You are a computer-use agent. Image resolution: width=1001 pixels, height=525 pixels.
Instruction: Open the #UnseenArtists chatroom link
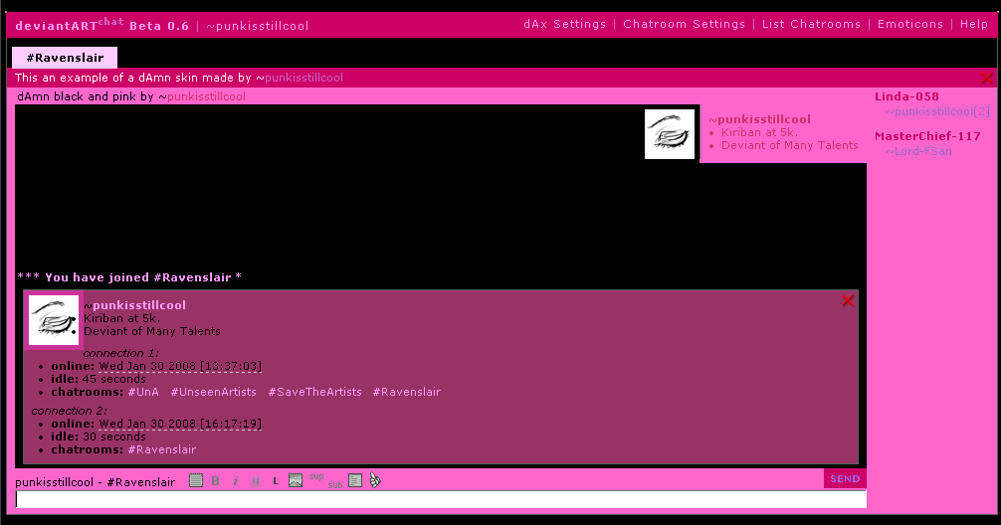[213, 393]
